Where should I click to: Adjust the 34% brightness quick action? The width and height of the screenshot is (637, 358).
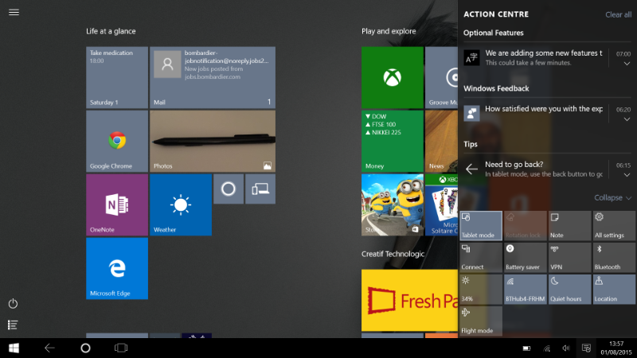point(480,290)
